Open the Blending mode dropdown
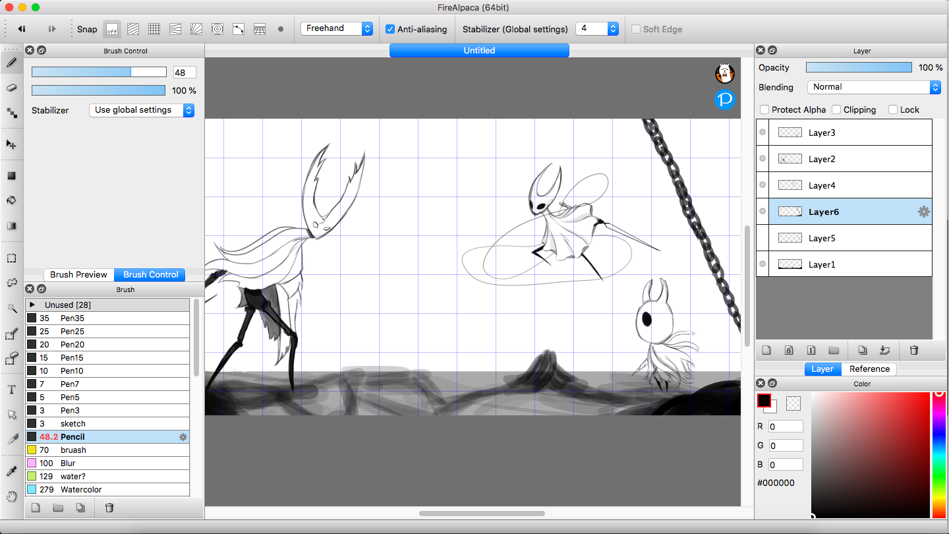This screenshot has width=949, height=534. 874,87
